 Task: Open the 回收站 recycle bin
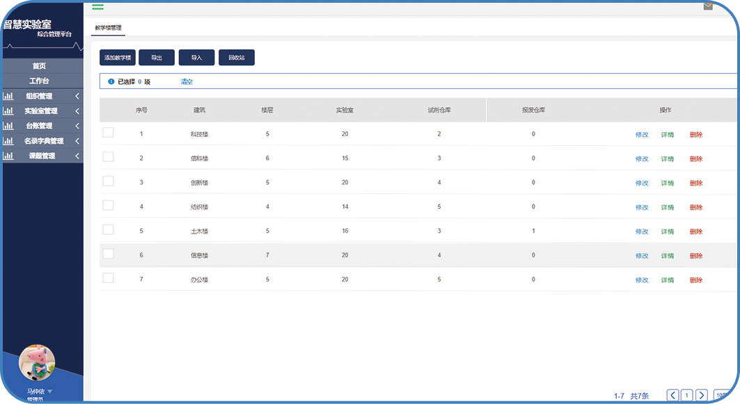pos(237,58)
